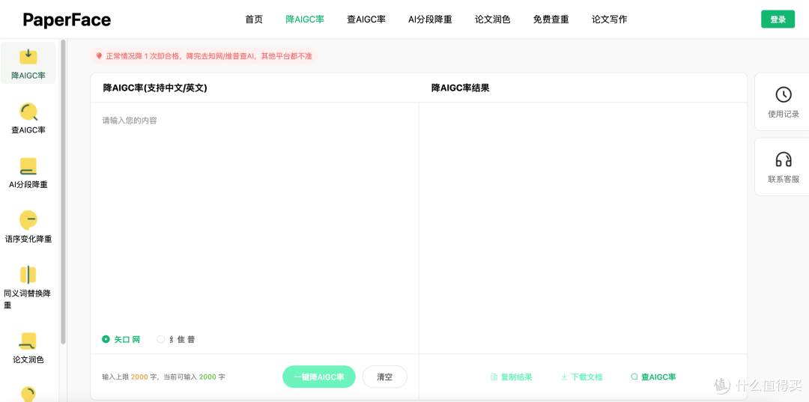
Task: Click the 查AIGC率 link below results
Action: click(653, 377)
